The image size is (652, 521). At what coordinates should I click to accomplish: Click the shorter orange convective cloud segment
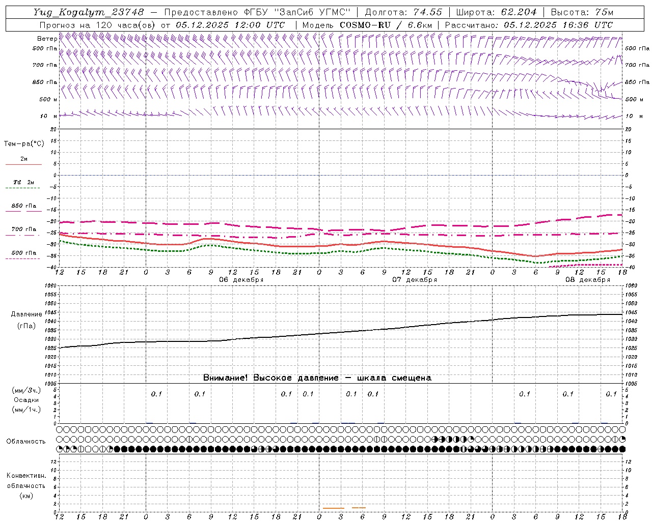point(359,508)
